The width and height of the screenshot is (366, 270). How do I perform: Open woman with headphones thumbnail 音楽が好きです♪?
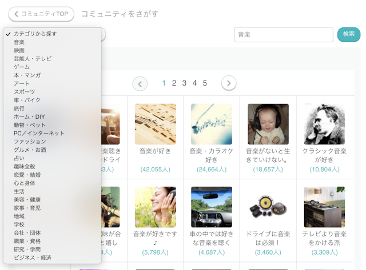pos(155,207)
